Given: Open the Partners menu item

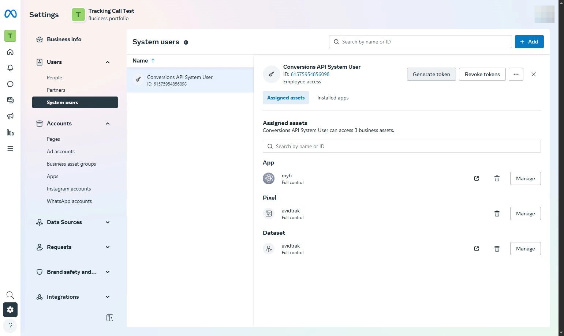Looking at the screenshot, I should 56,90.
